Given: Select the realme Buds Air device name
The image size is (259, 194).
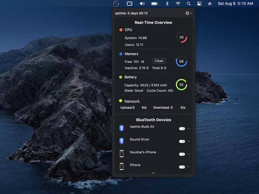Looking at the screenshot, I should 142,127.
